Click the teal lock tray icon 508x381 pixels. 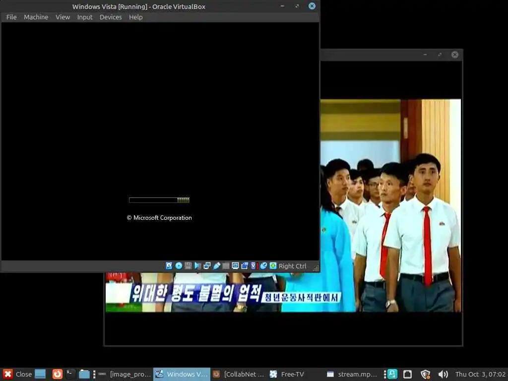pyautogui.click(x=393, y=374)
